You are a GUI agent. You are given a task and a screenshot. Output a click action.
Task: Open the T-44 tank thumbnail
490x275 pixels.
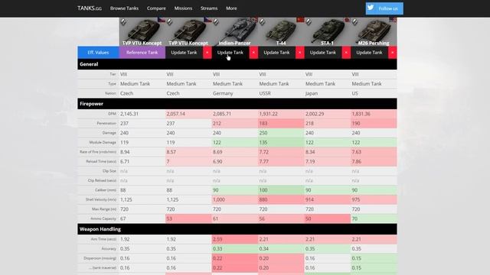tap(281, 32)
